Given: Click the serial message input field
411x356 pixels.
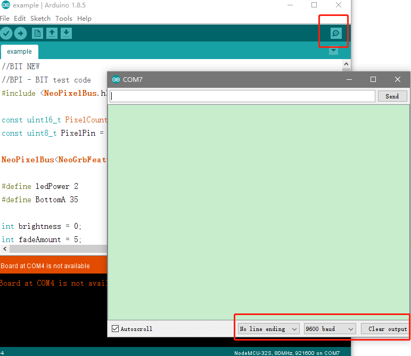Looking at the screenshot, I should [x=242, y=96].
